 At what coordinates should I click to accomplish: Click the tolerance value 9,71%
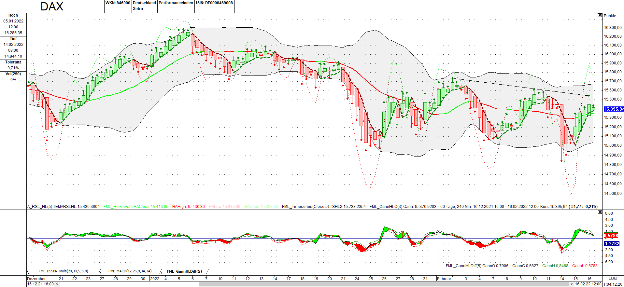13,68
